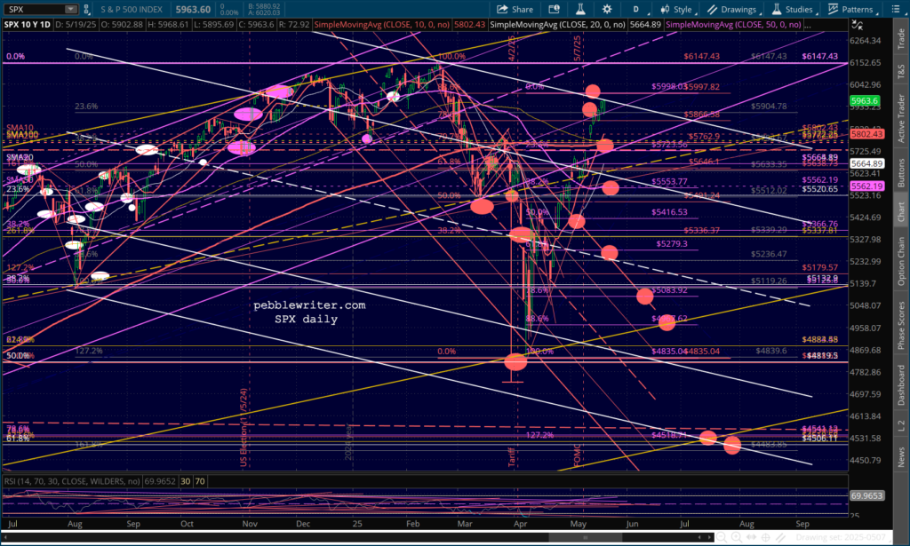The height and width of the screenshot is (546, 910).
Task: Click the SPX symbol input field
Action: tap(36, 9)
